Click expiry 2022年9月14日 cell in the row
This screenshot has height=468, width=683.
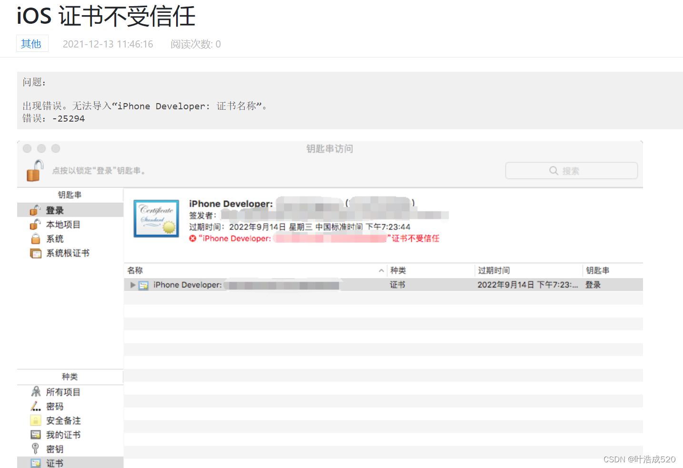click(x=527, y=285)
